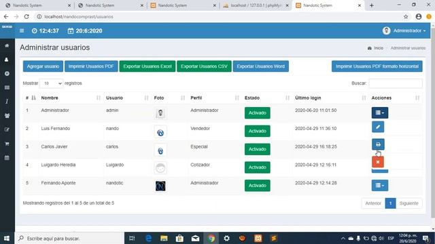Click Exportar Usuarios Excel button
Viewport: 435px width, 244px height.
[147, 66]
